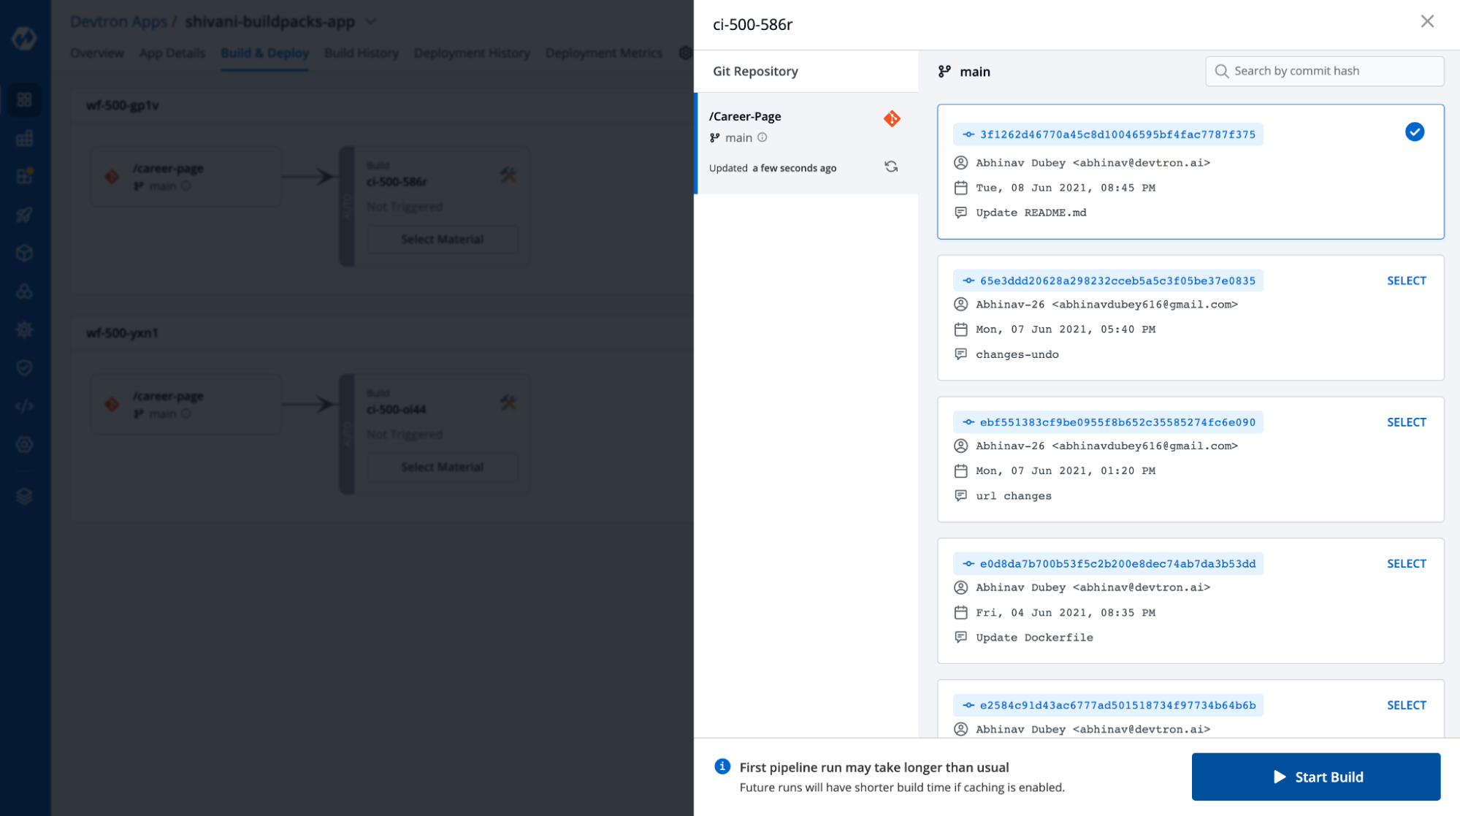
Task: Toggle the selected checkmark on first commit
Action: tap(1414, 132)
